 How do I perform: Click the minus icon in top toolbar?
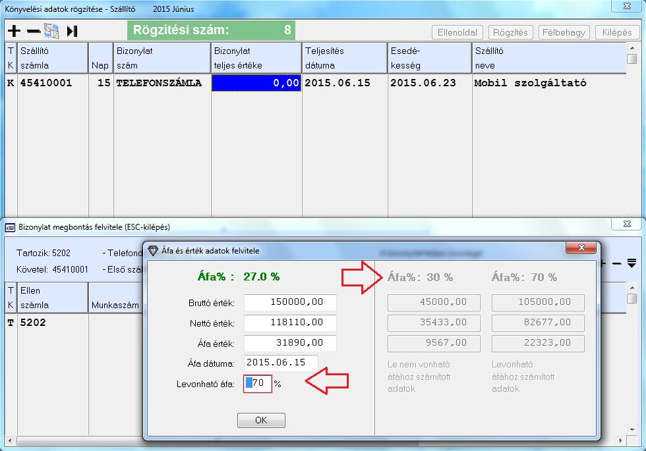tap(33, 31)
